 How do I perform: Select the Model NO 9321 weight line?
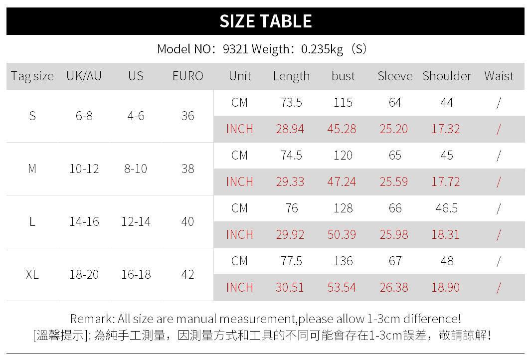(262, 49)
